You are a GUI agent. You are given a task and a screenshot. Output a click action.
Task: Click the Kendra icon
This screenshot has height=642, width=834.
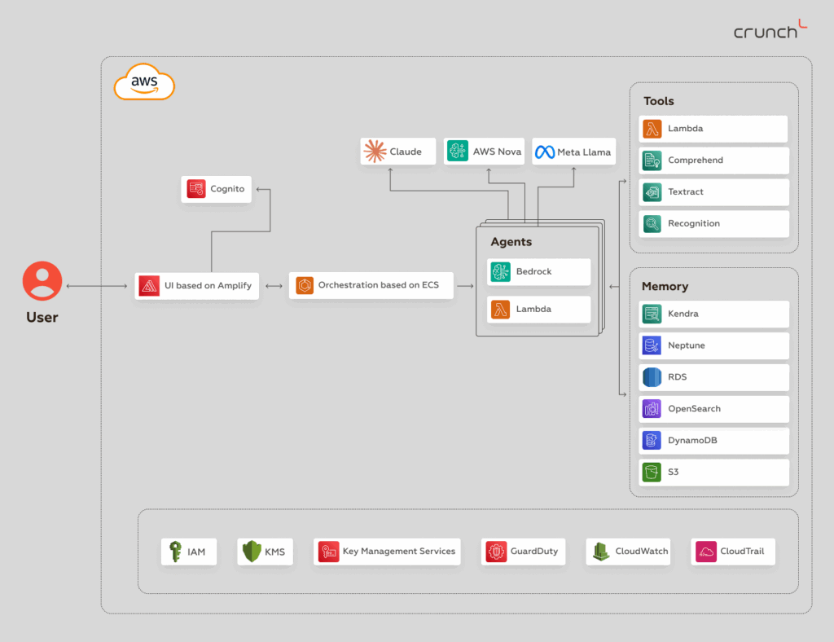point(652,314)
